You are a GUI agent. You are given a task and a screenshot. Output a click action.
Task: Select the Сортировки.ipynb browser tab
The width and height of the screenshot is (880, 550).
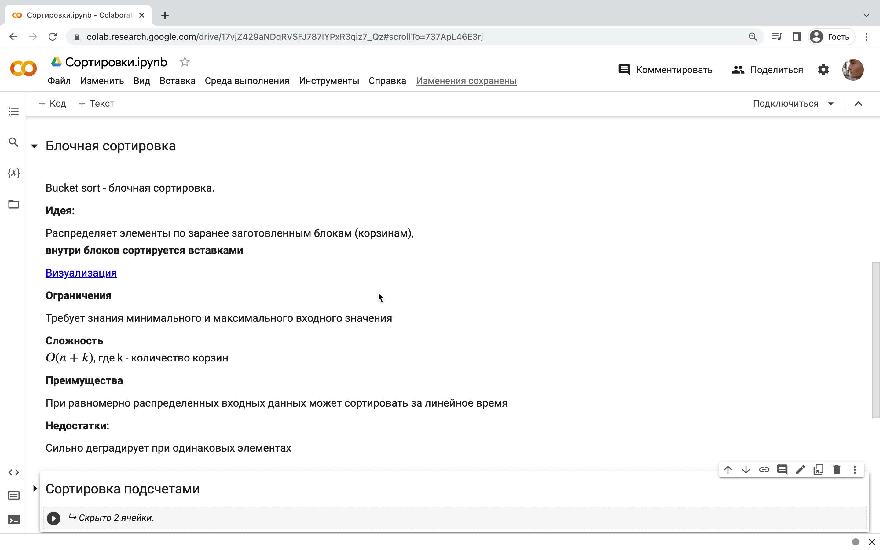[x=78, y=15]
